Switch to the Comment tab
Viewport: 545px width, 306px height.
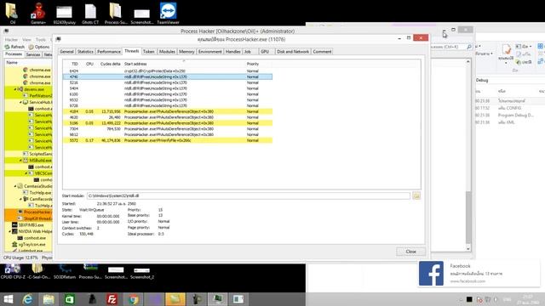[322, 52]
